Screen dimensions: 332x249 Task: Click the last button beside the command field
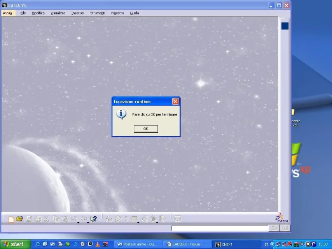(x=285, y=228)
